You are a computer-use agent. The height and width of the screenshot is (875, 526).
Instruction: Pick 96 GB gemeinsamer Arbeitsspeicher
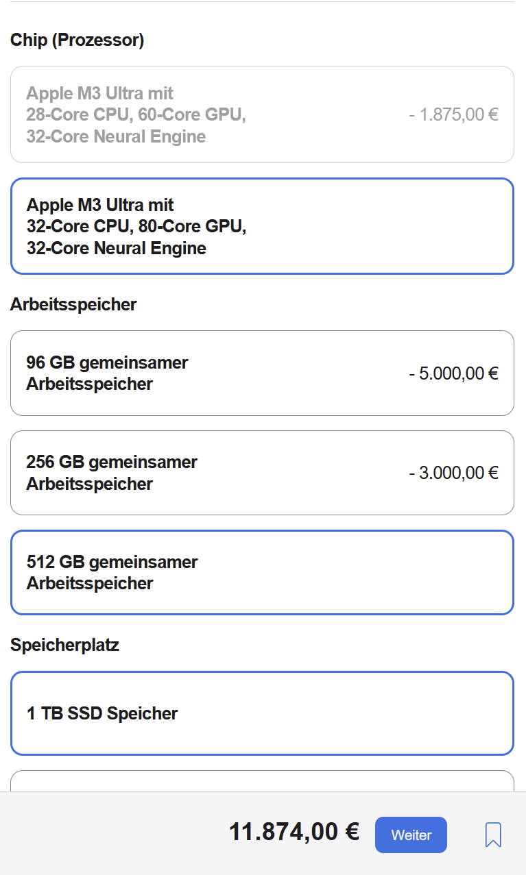click(262, 373)
